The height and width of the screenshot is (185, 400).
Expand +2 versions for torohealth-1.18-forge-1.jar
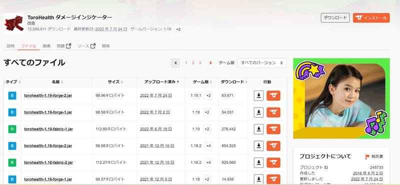207,179
